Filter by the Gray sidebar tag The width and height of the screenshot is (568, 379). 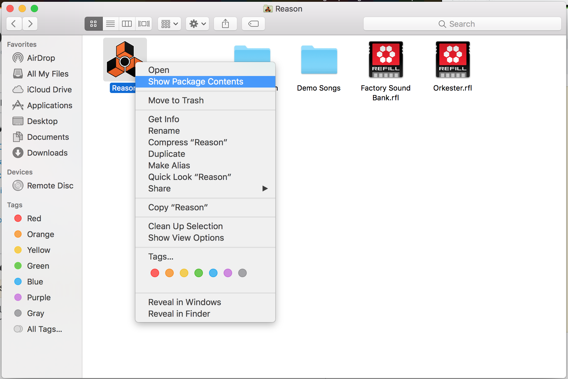[x=30, y=313]
